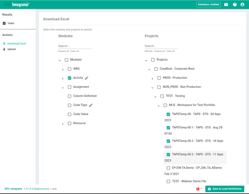This screenshot has height=194, width=249.
Task: Click Expand all under Projects search
Action: click(160, 51)
